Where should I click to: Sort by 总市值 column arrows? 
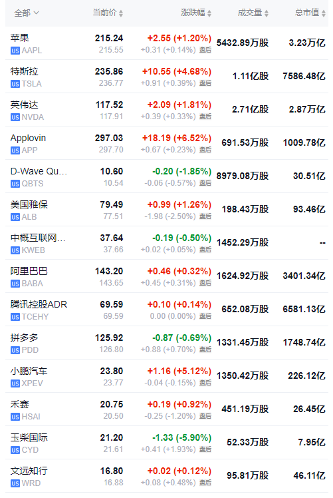point(324,13)
